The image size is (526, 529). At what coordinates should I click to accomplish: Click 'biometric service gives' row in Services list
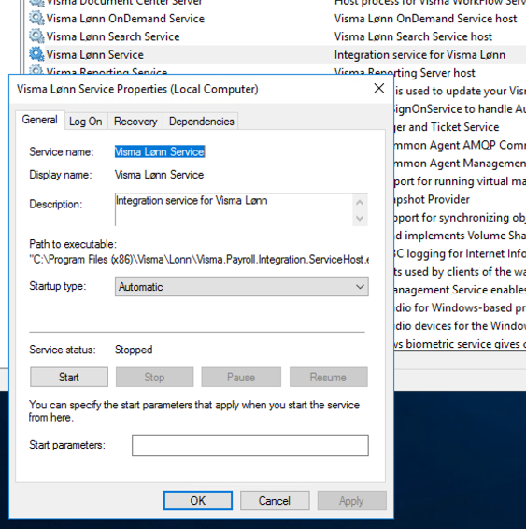460,344
